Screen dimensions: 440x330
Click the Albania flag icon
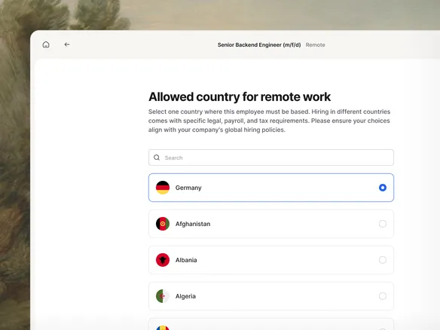(x=163, y=260)
